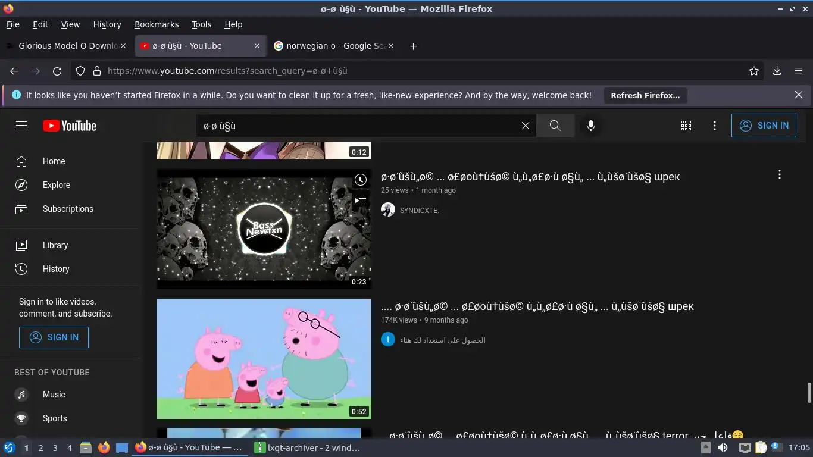Open a new Firefox tab with plus
The height and width of the screenshot is (457, 813).
click(x=413, y=46)
